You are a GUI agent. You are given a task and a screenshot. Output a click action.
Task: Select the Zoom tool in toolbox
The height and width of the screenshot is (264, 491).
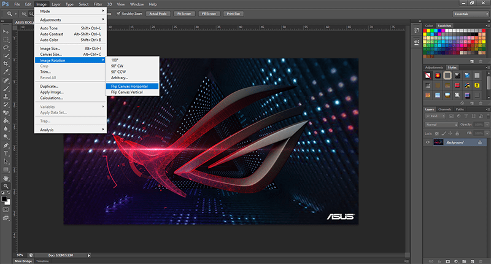pyautogui.click(x=6, y=186)
